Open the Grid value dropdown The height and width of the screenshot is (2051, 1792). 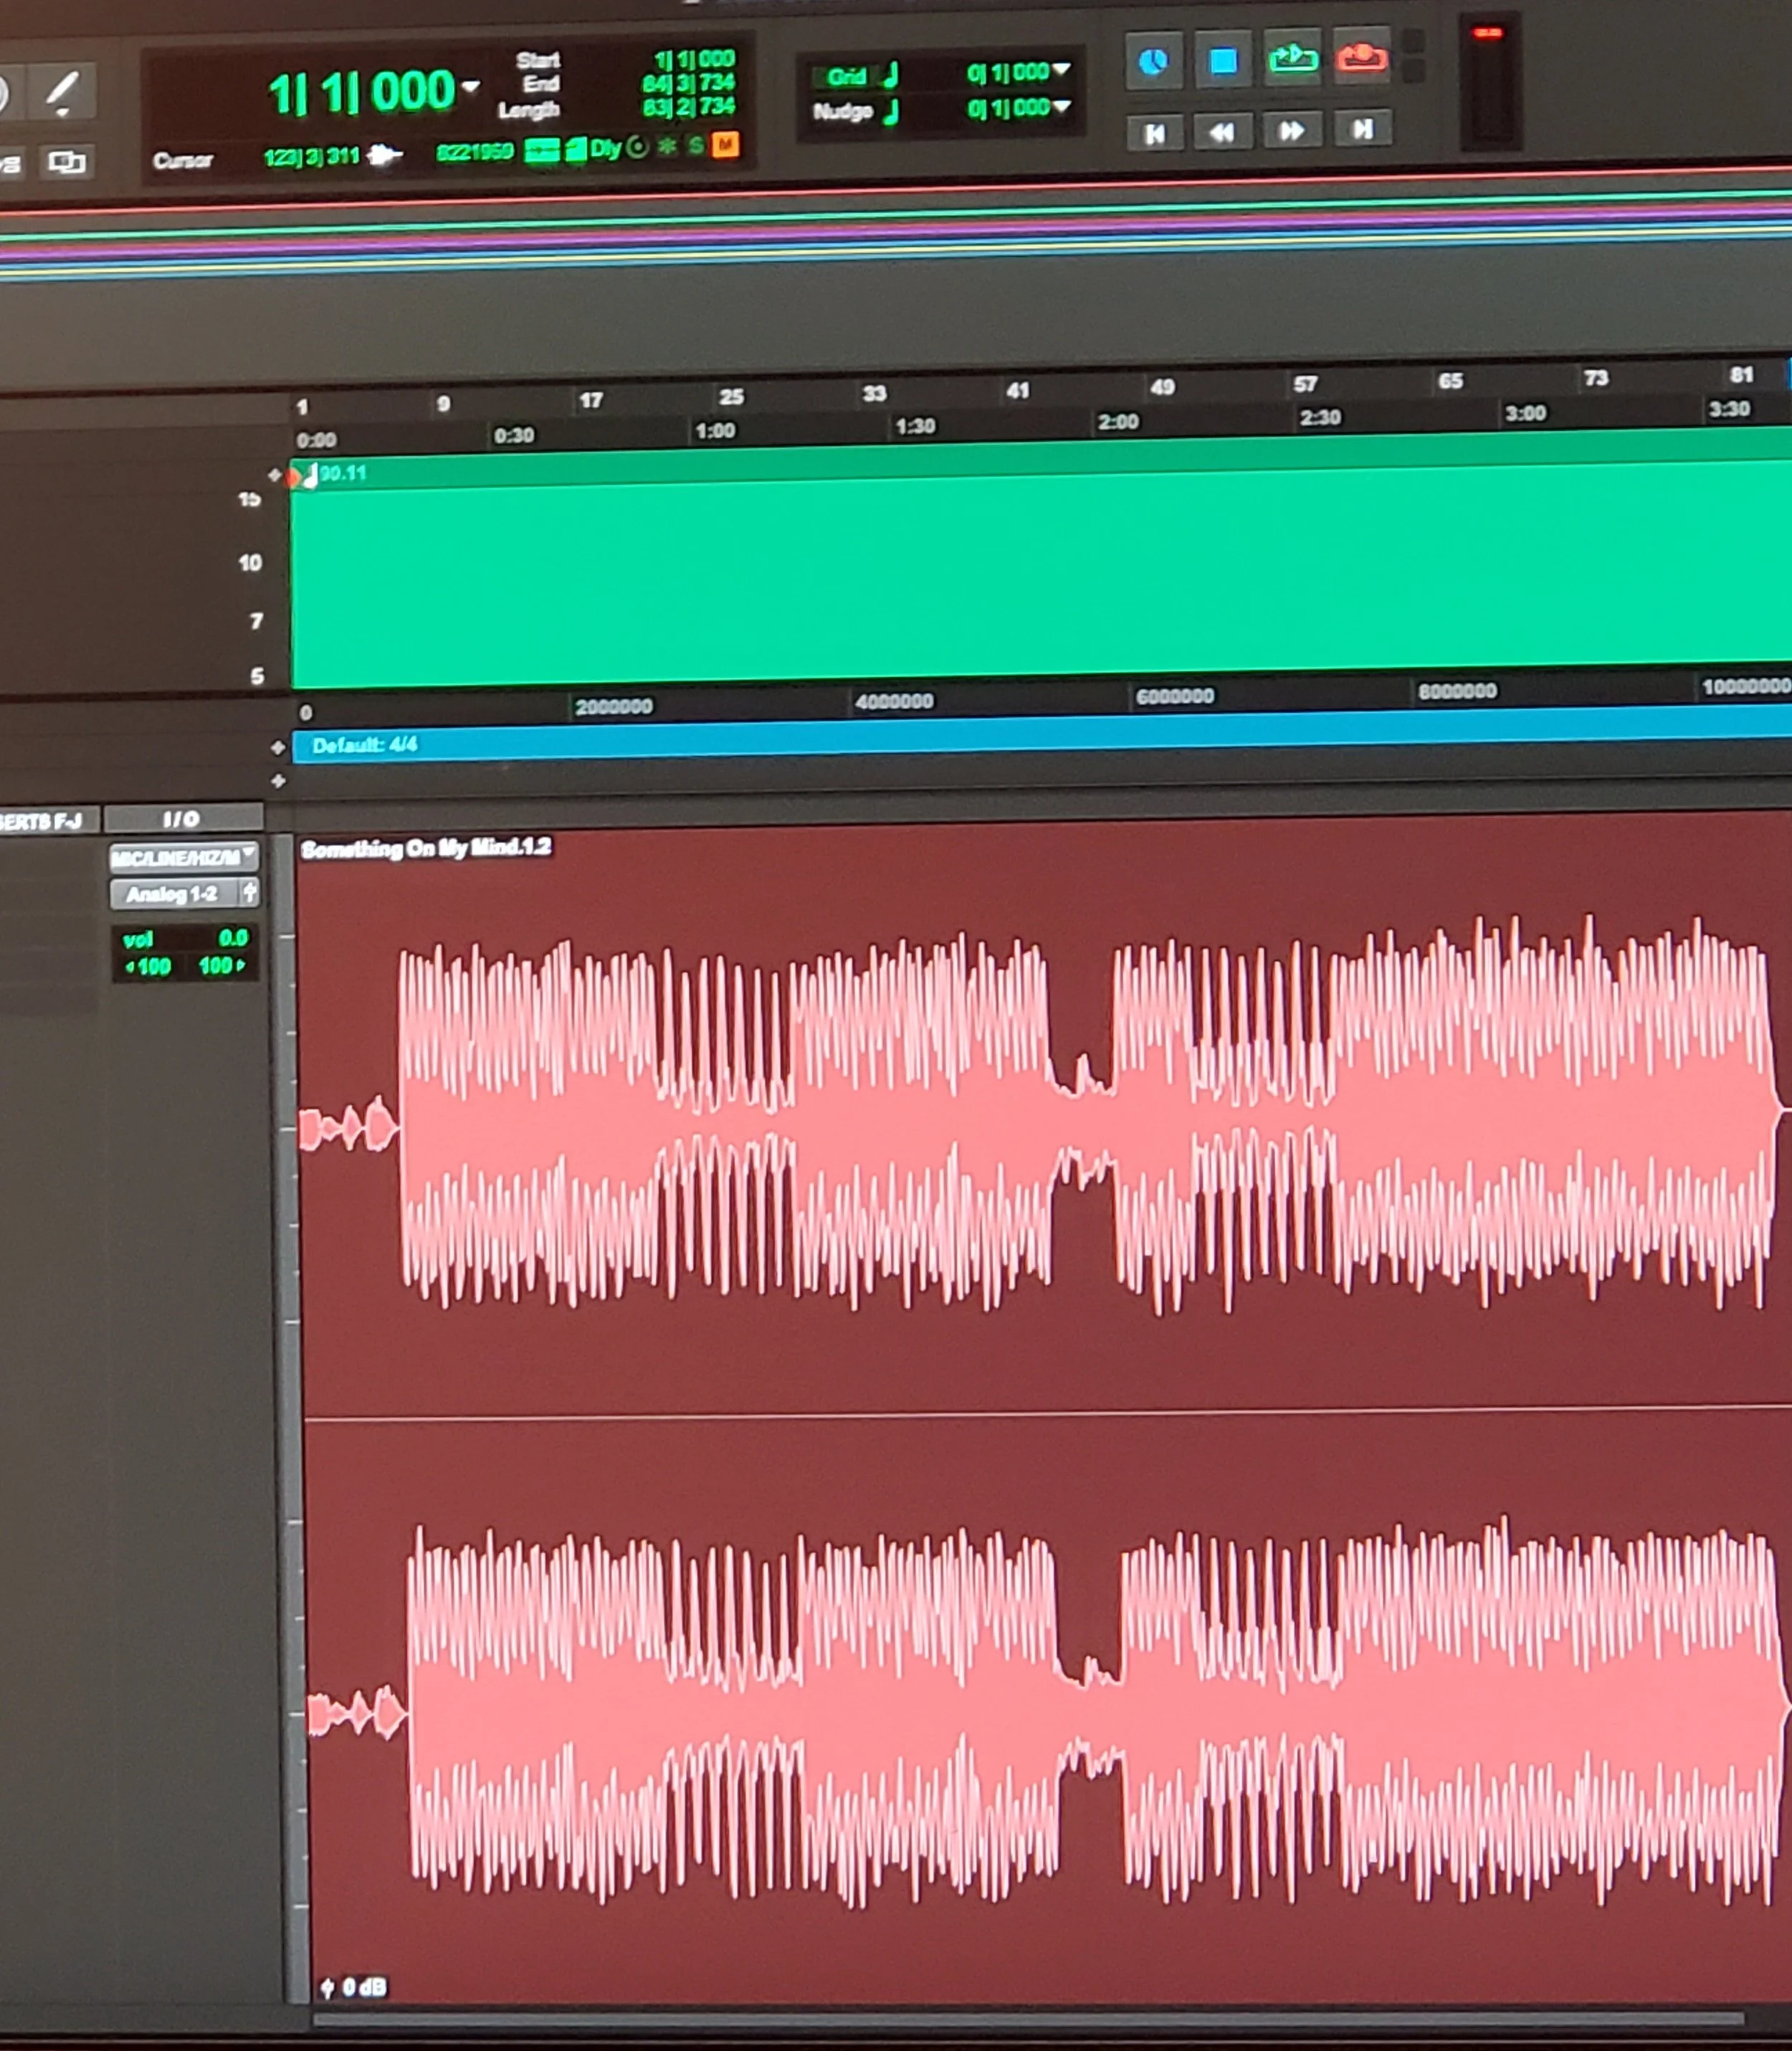click(x=1061, y=69)
